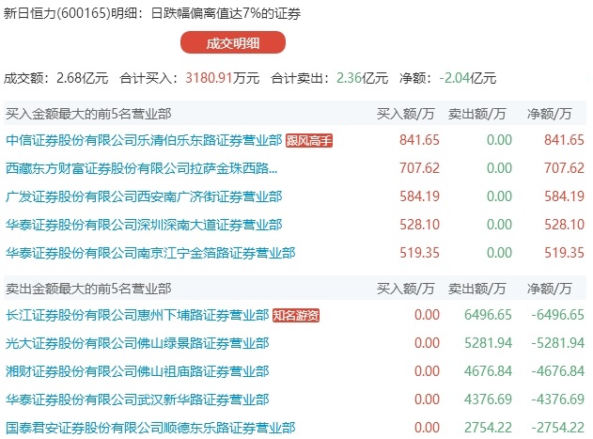Click buy amount 841.65 in 中信证券 row
The height and width of the screenshot is (439, 593).
(x=419, y=140)
